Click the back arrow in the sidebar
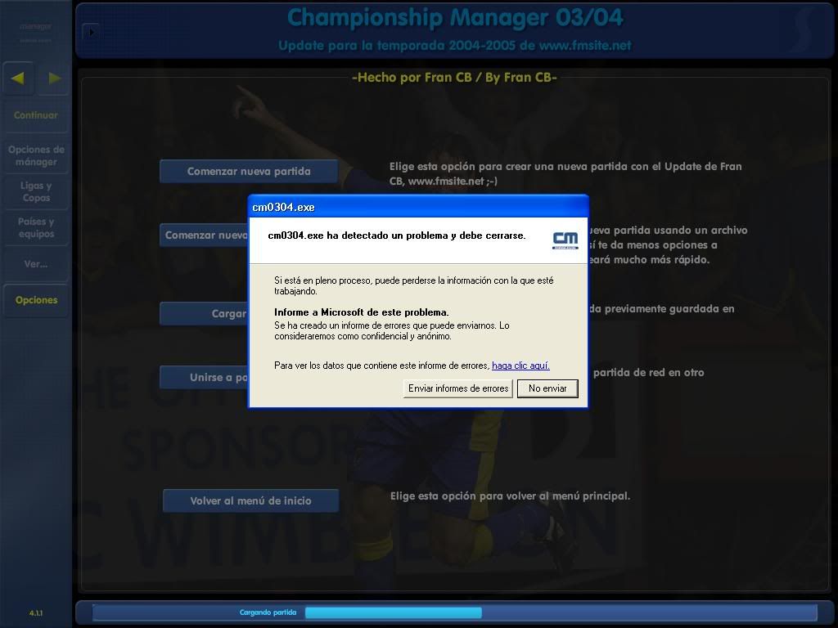Viewport: 838px width, 628px height. 18,78
